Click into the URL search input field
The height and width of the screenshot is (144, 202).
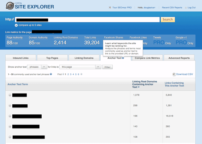pyautogui.click(x=87, y=20)
